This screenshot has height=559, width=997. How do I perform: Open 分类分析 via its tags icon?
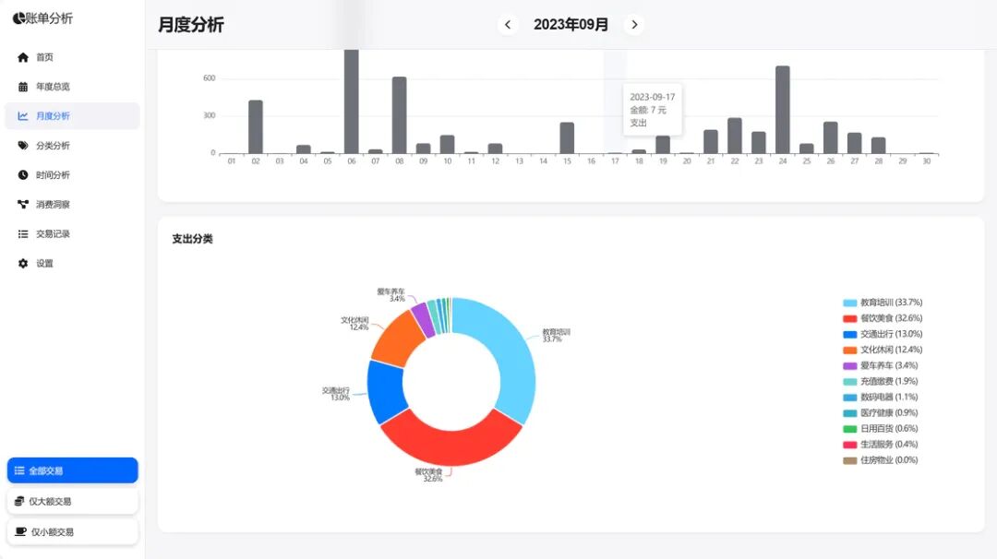click(23, 146)
